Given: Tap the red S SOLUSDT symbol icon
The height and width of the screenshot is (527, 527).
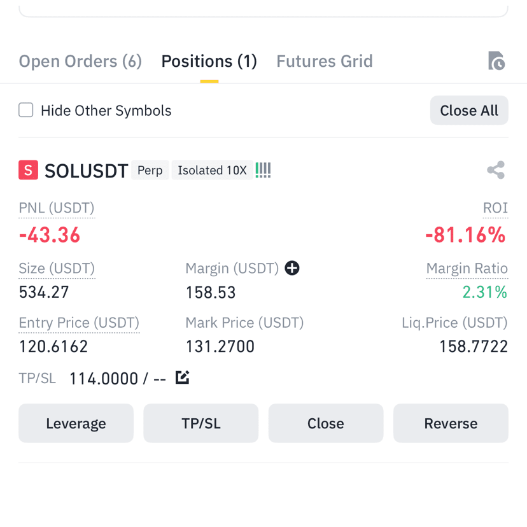Looking at the screenshot, I should (28, 170).
